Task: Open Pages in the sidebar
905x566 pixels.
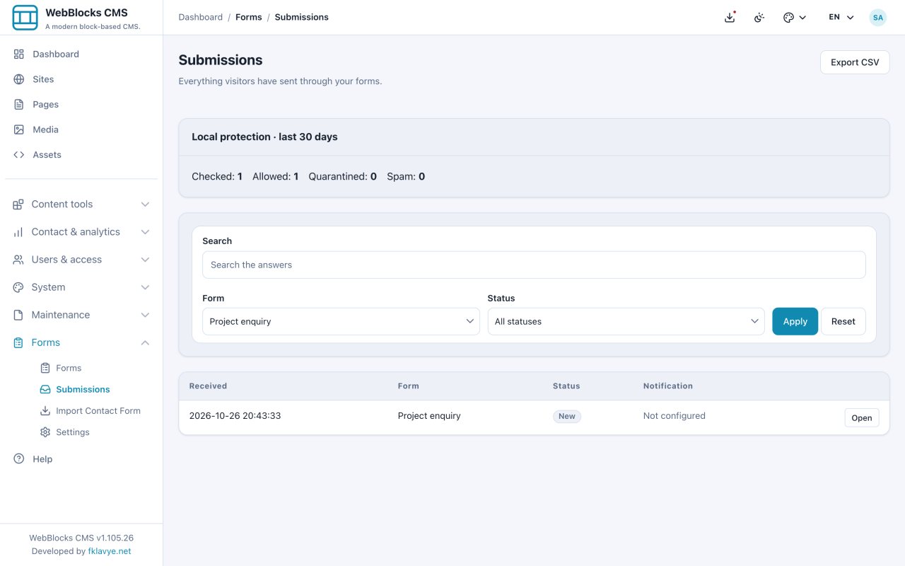Action: (81, 104)
